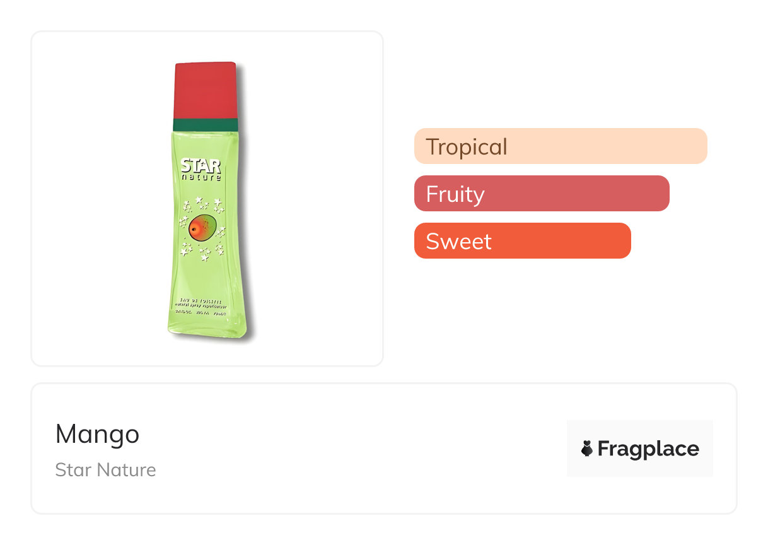Click the green band below the bottle cap
This screenshot has width=768, height=545.
pos(206,124)
